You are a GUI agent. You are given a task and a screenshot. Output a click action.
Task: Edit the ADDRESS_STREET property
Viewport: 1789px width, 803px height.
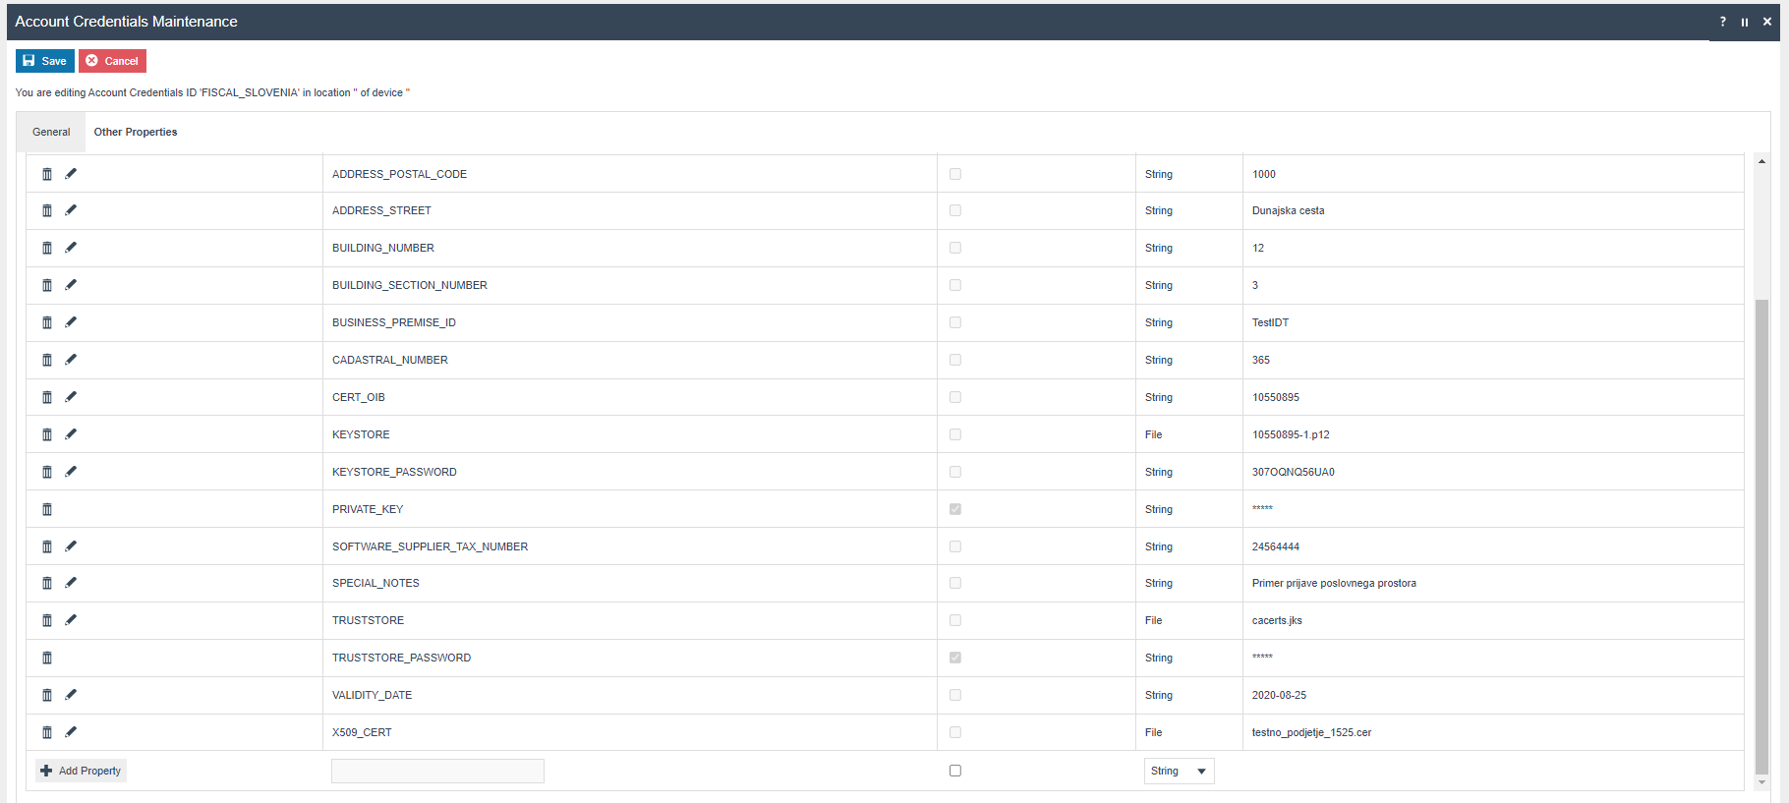pyautogui.click(x=71, y=210)
